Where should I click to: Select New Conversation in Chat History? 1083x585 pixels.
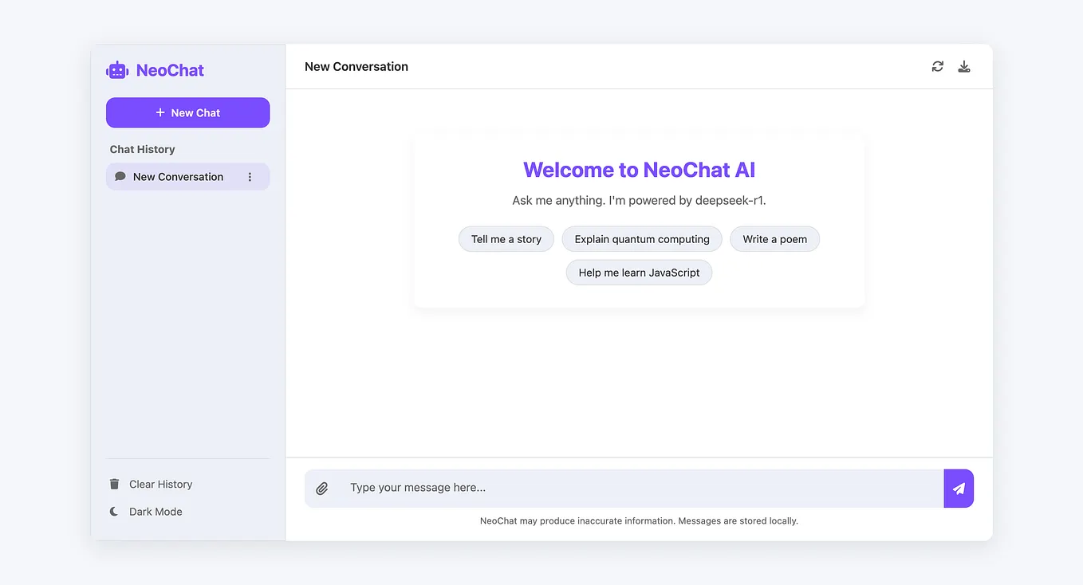click(x=178, y=176)
